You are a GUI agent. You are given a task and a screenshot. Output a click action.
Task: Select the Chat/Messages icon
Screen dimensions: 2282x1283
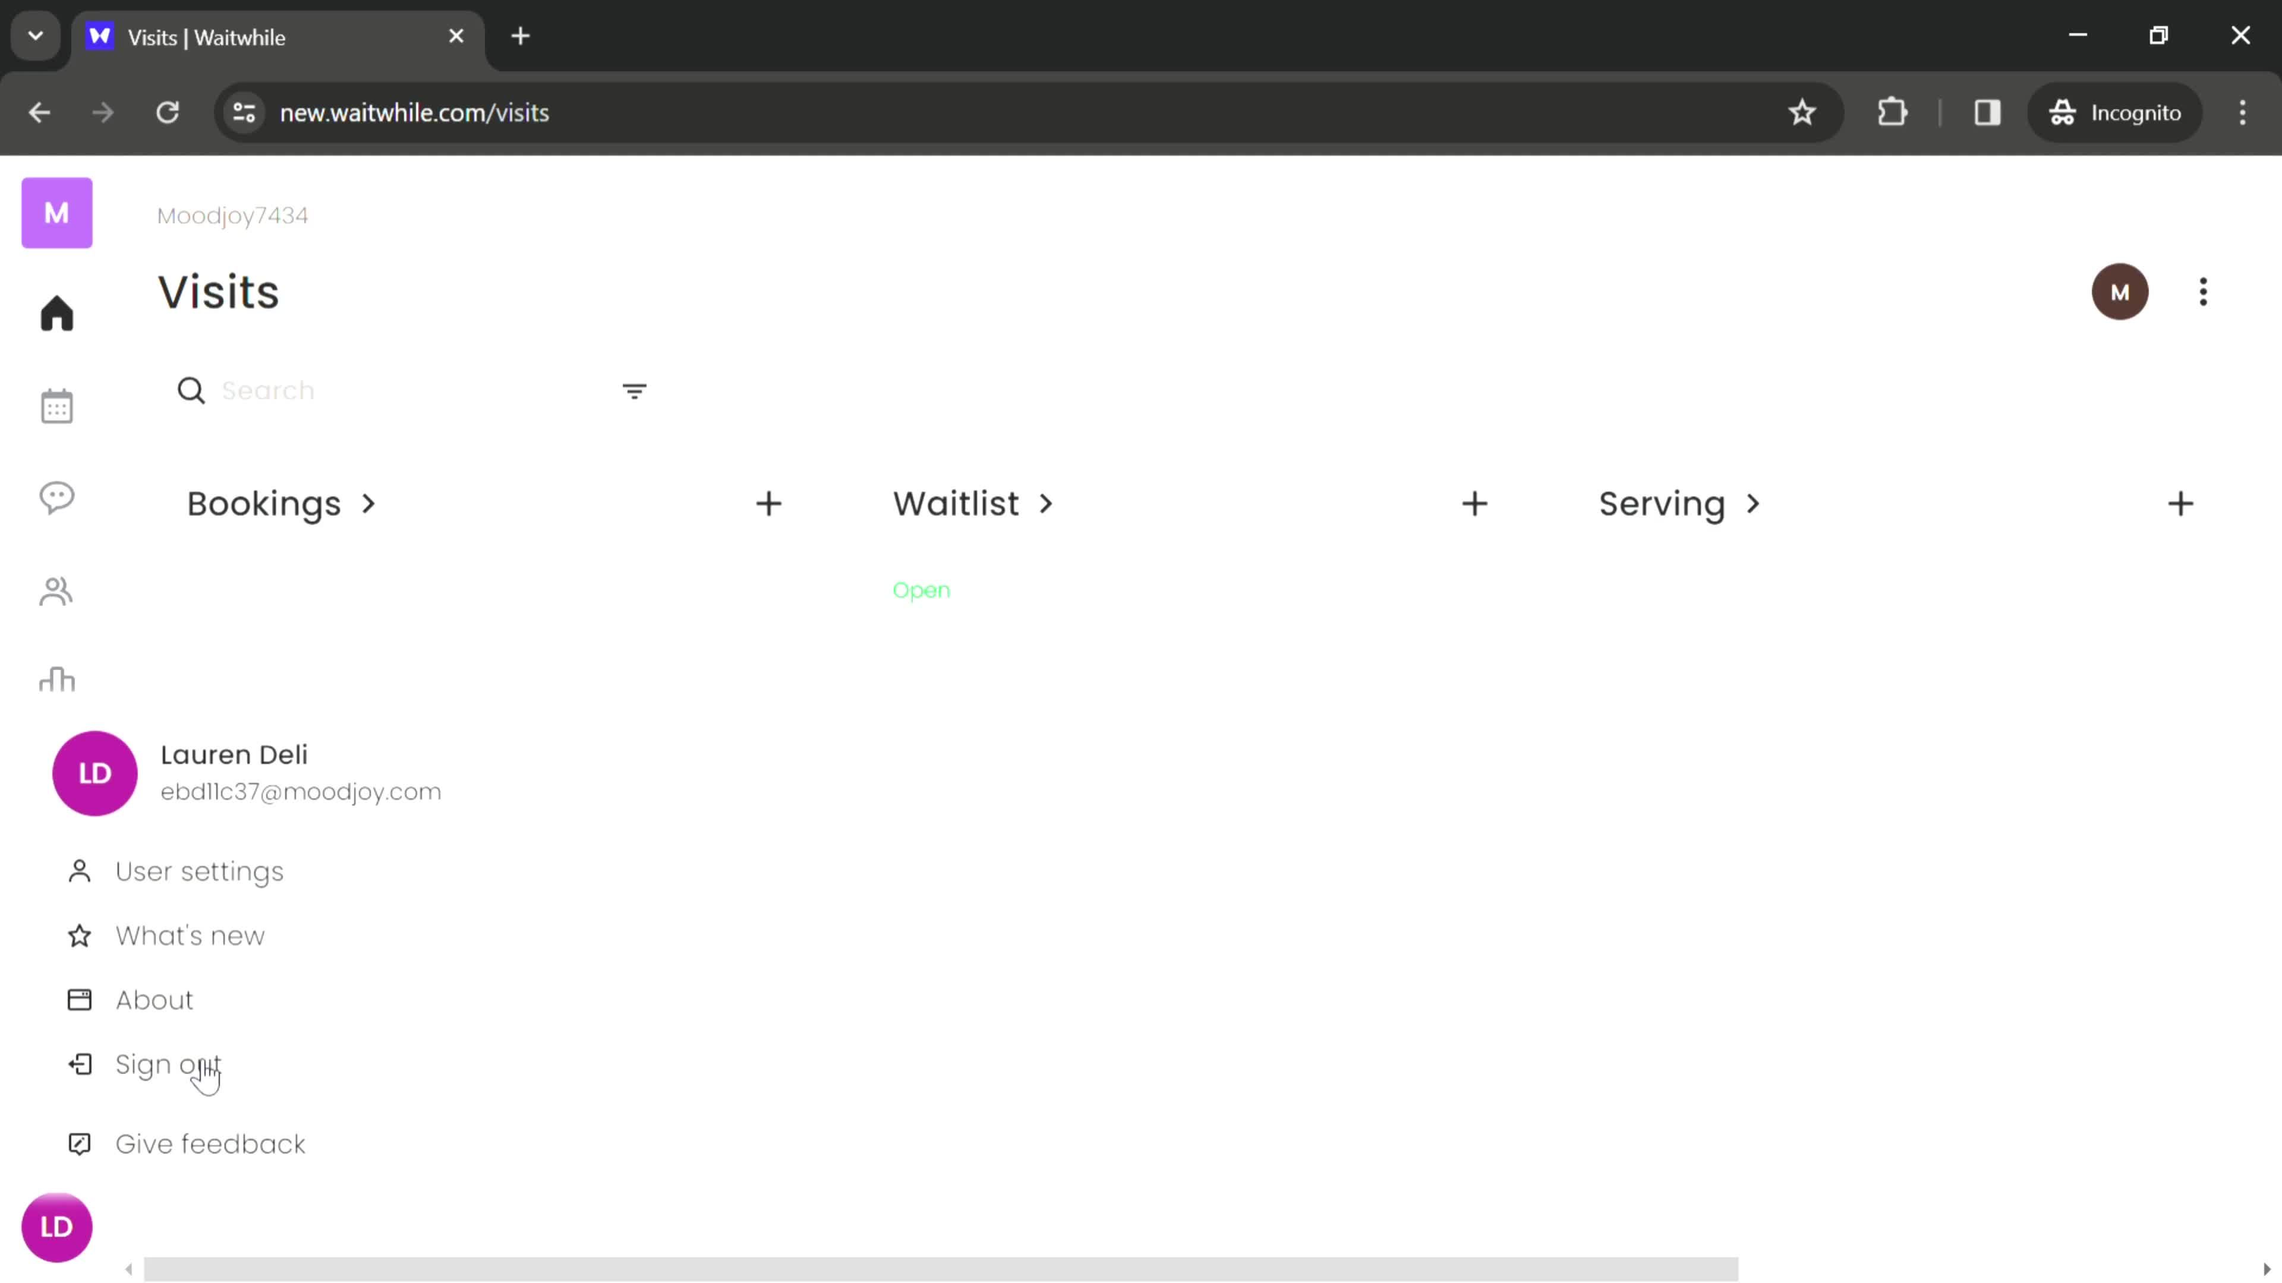pyautogui.click(x=56, y=498)
